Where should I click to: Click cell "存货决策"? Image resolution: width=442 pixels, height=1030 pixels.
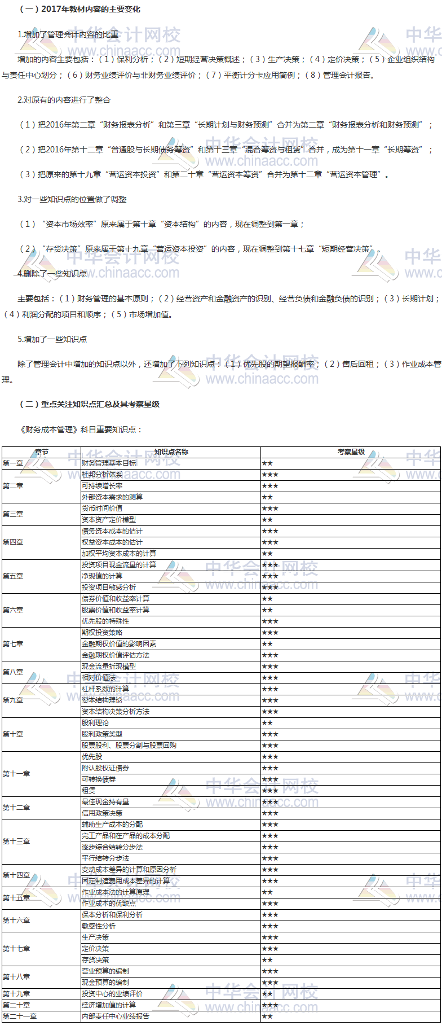171,960
